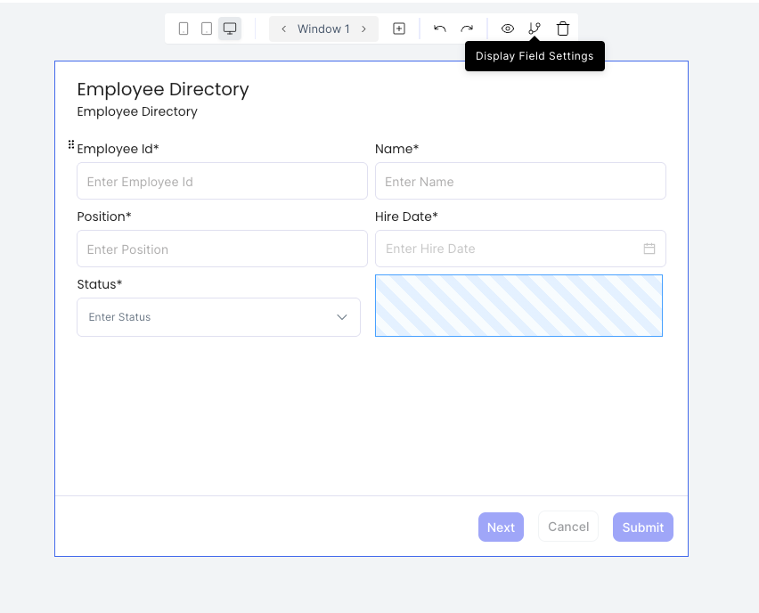The height and width of the screenshot is (613, 759).
Task: Switch to tablet device view
Action: click(207, 29)
